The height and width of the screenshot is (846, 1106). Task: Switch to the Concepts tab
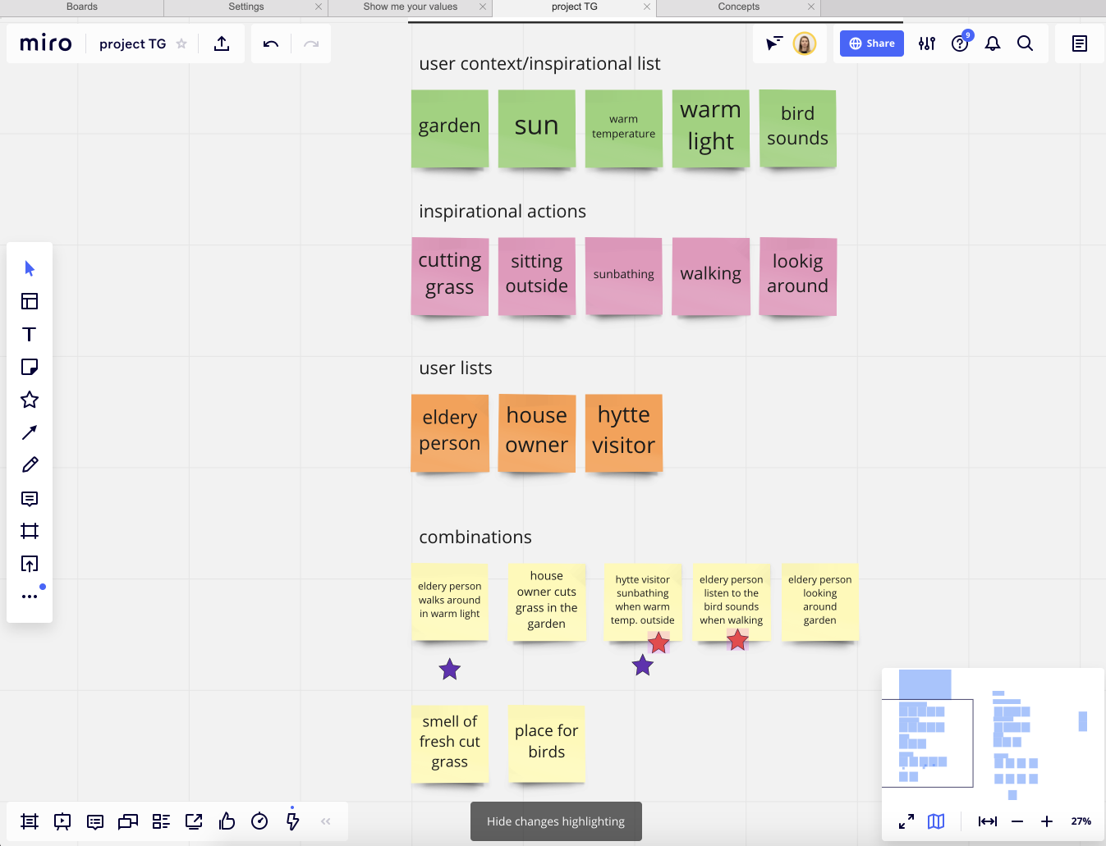pyautogui.click(x=738, y=7)
